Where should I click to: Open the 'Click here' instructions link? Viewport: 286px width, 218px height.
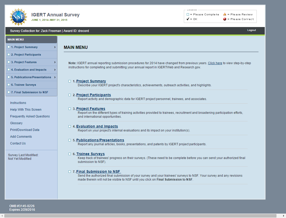point(215,63)
